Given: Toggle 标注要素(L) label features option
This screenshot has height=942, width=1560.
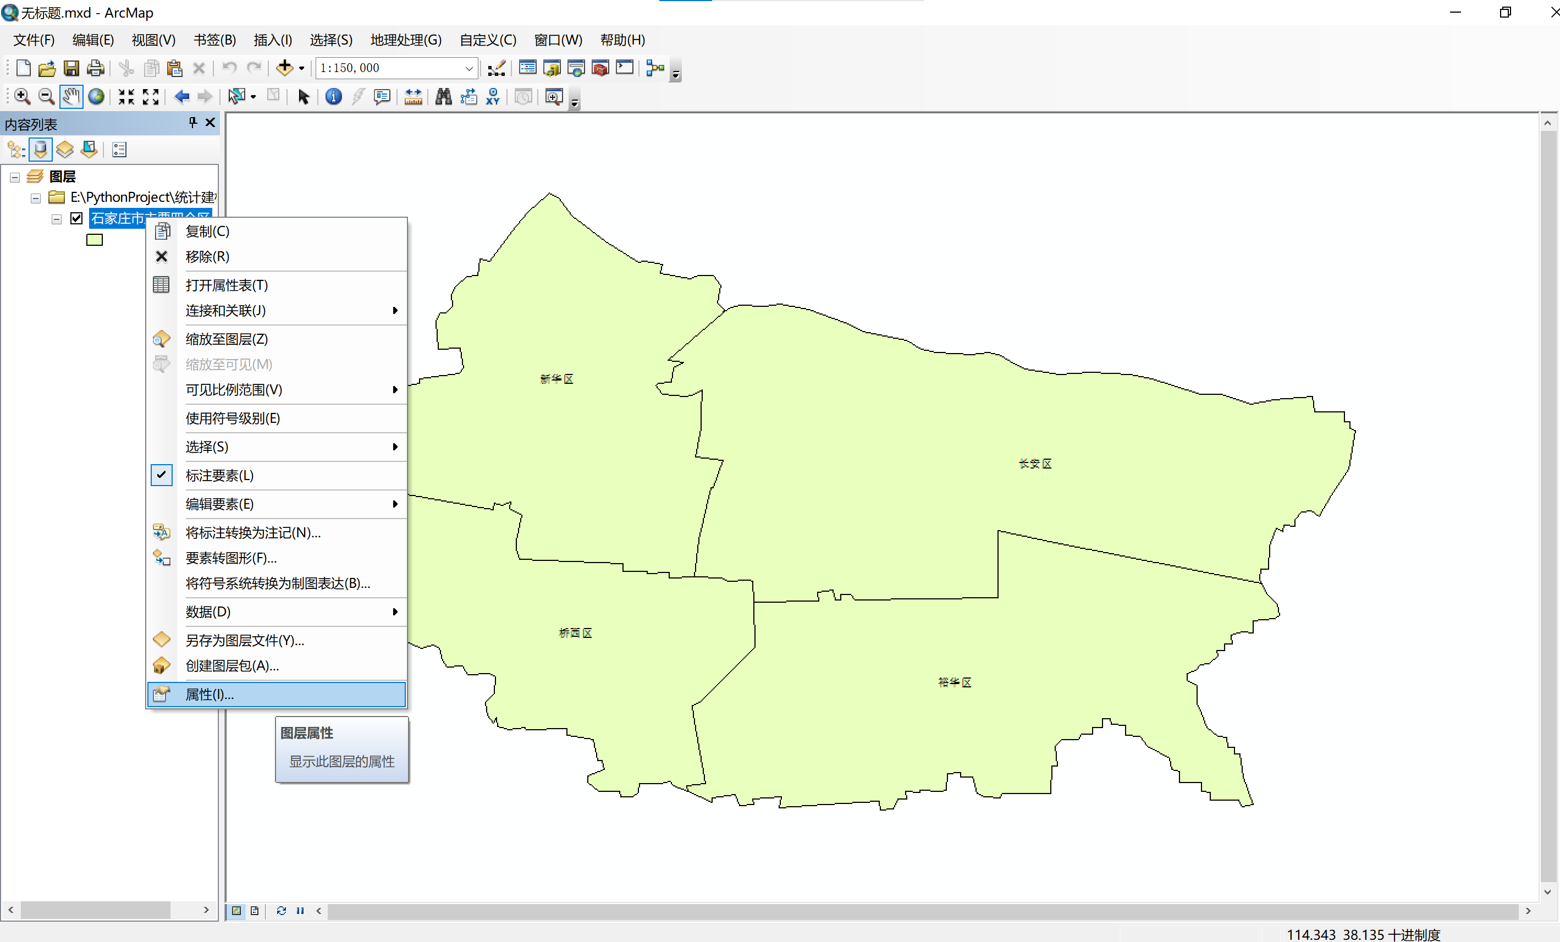Looking at the screenshot, I should pos(219,476).
